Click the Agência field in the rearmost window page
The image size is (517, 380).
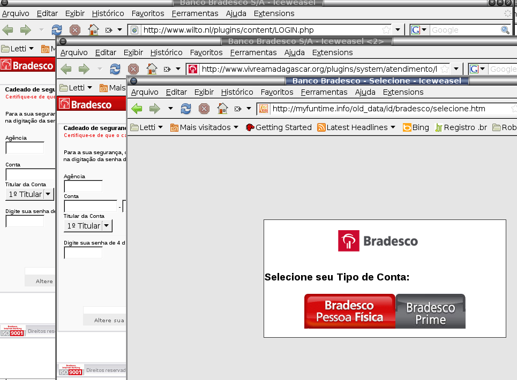(x=25, y=148)
